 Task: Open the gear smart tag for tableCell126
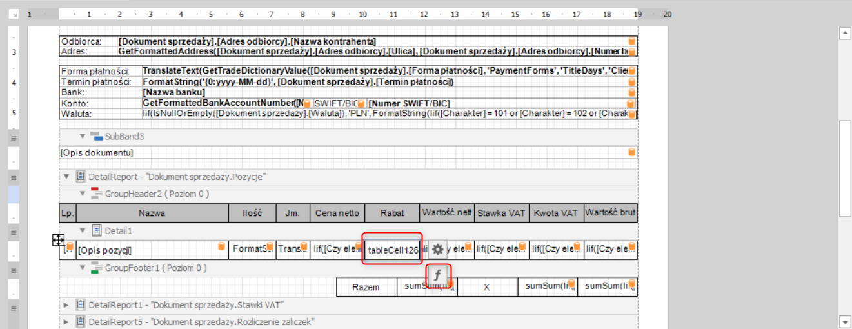click(438, 250)
